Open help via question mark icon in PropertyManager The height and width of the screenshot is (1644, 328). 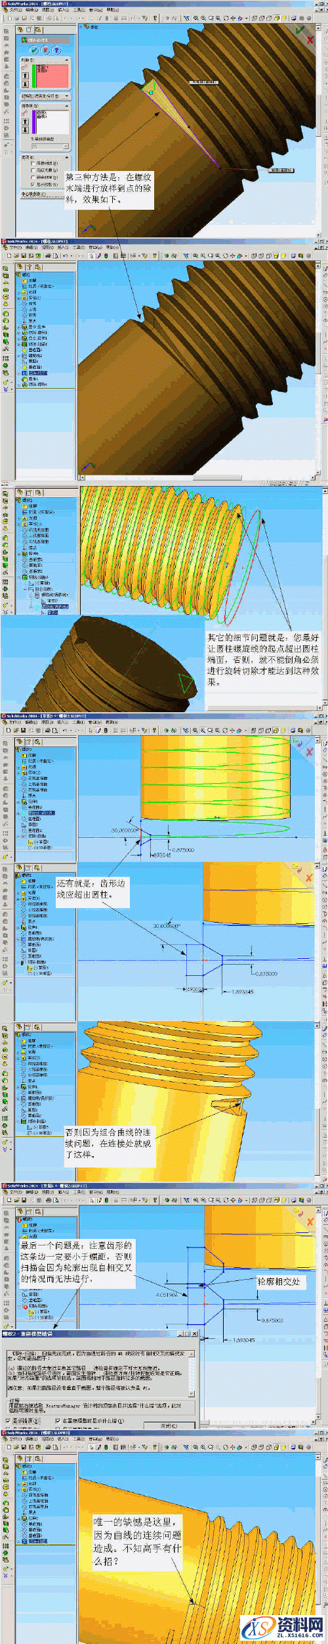point(56,50)
